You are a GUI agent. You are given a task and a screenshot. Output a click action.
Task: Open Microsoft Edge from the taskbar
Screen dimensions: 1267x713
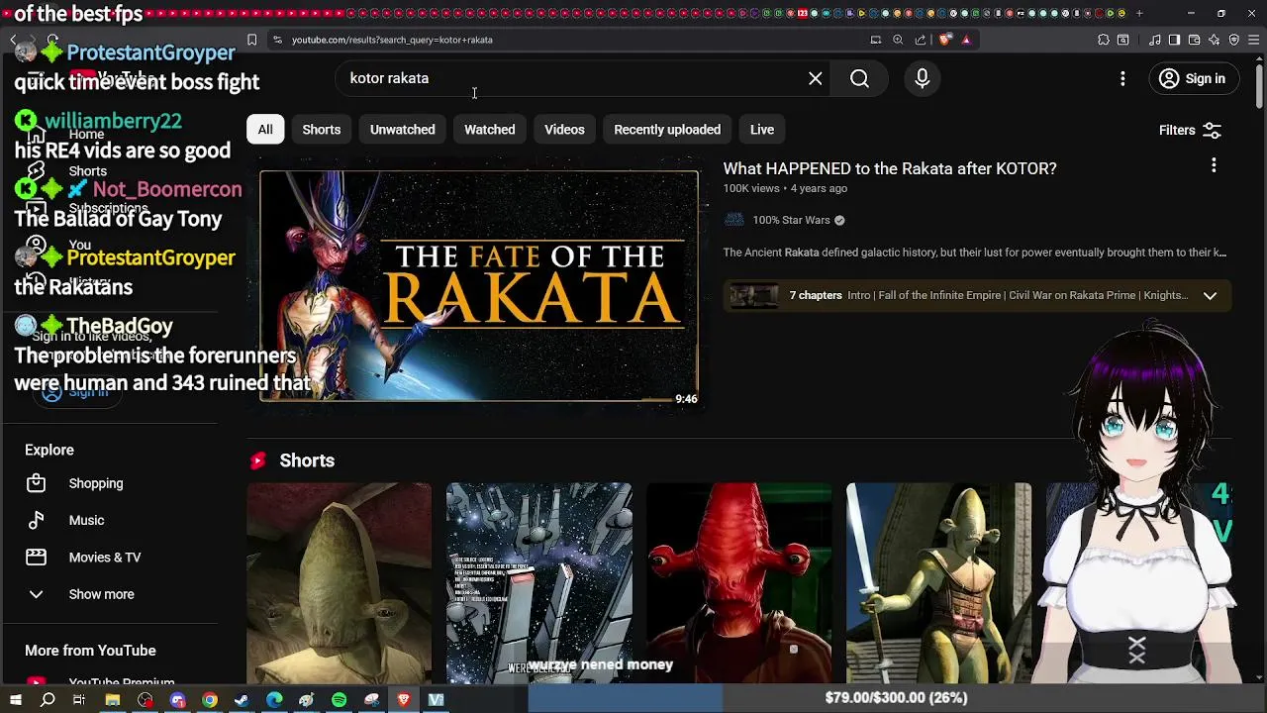(x=274, y=700)
